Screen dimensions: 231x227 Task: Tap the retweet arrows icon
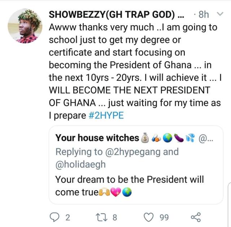coord(102,217)
